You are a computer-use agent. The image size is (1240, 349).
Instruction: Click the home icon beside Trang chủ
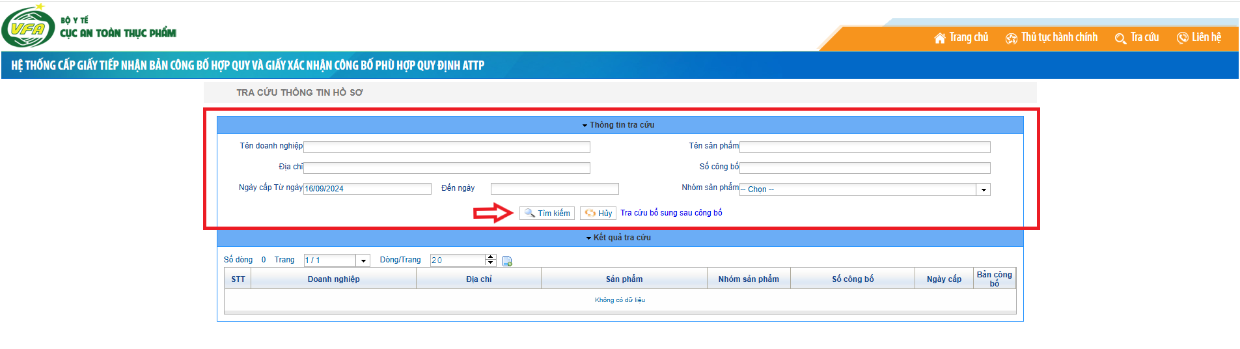point(939,38)
